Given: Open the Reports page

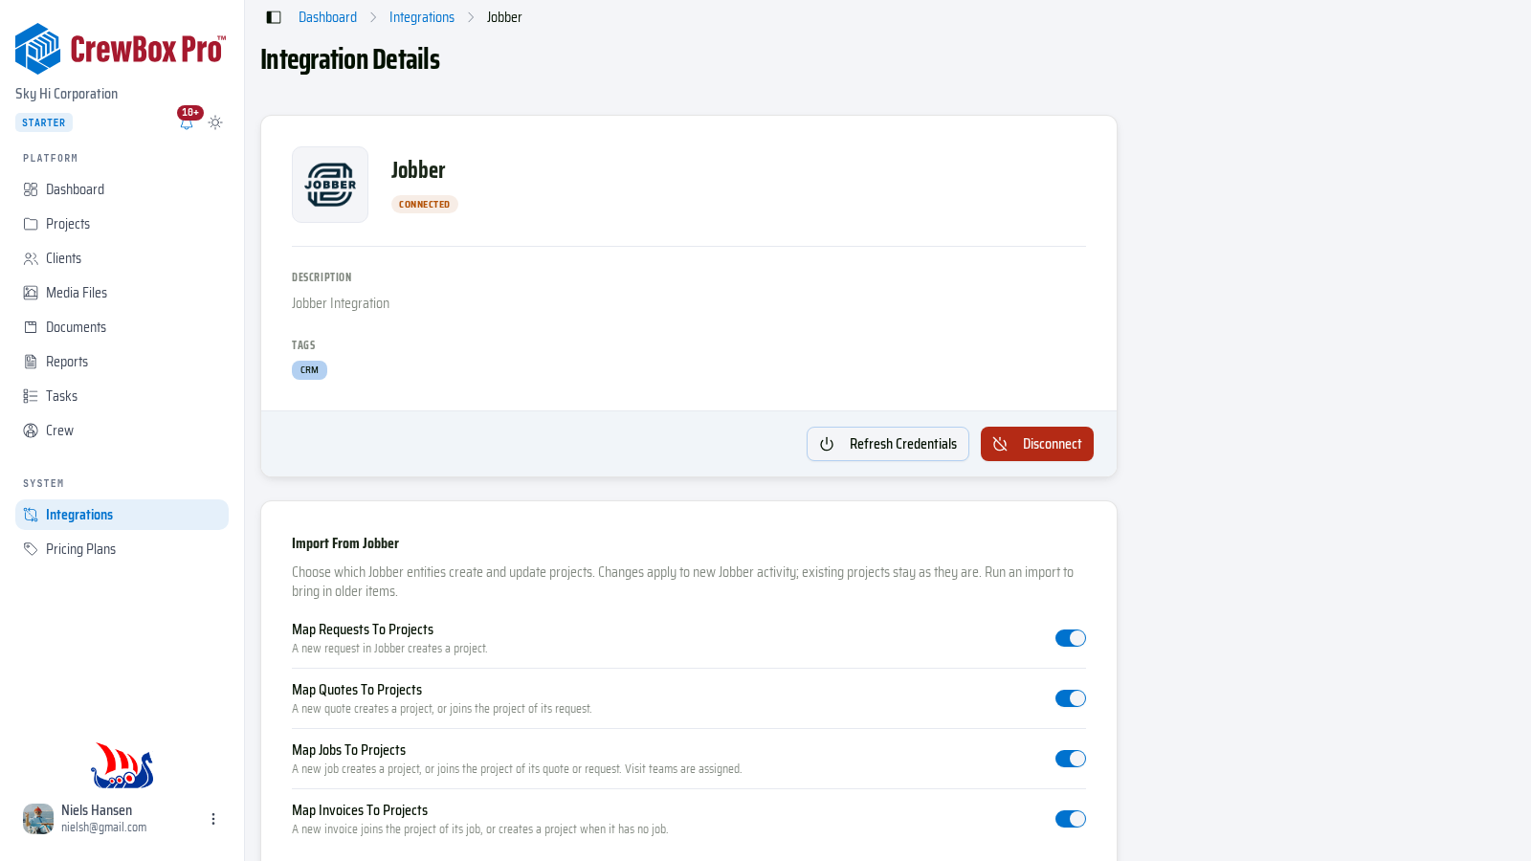Looking at the screenshot, I should point(122,362).
